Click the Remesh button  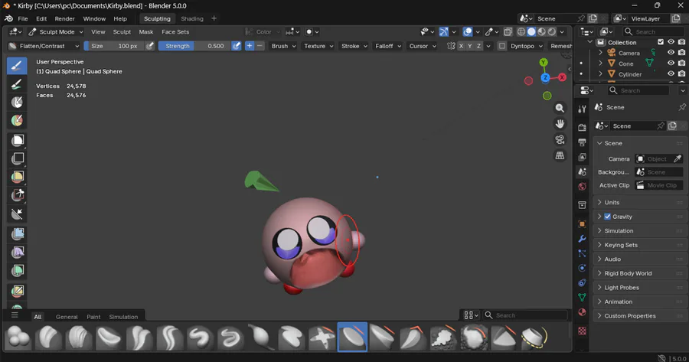560,46
